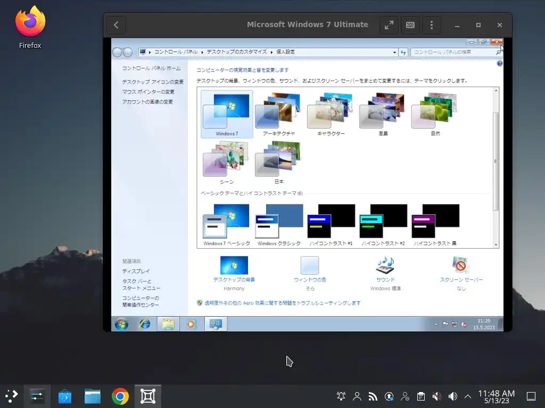Open notifications bell tray icon

(x=341, y=396)
